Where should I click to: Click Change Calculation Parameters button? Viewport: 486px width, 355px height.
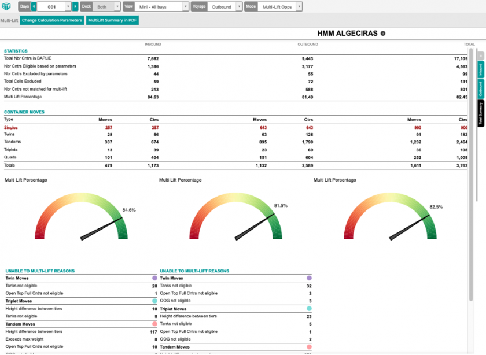(x=52, y=20)
